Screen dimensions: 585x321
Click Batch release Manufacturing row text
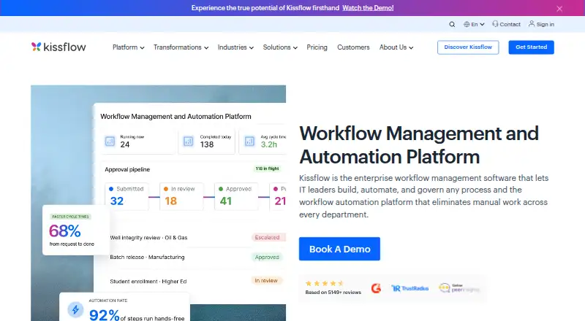[147, 257]
